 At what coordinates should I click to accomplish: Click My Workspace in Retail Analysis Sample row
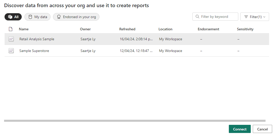click(x=170, y=39)
